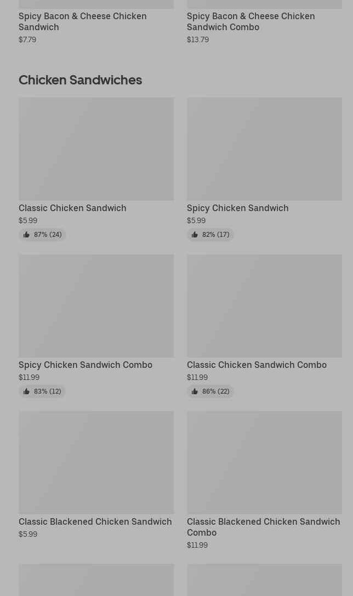Open Spicy Bacon & Cheese Chicken Sandwich Combo title
This screenshot has height=596, width=353.
click(250, 21)
